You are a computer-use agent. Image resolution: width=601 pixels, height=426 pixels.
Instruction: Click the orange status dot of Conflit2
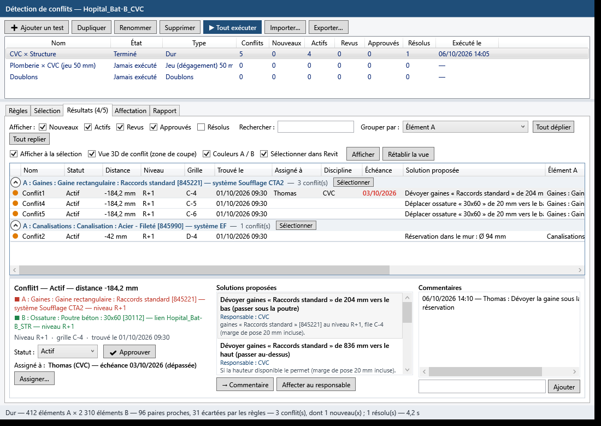[15, 236]
